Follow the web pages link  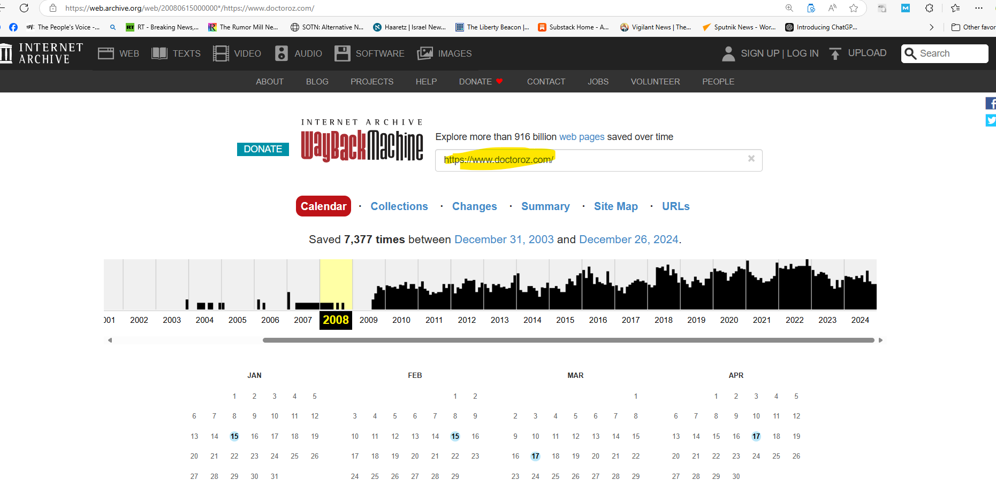point(582,137)
